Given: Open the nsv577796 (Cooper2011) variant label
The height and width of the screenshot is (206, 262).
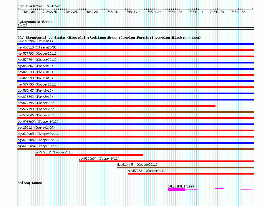Looking at the screenshot, I should pyautogui.click(x=37, y=103).
